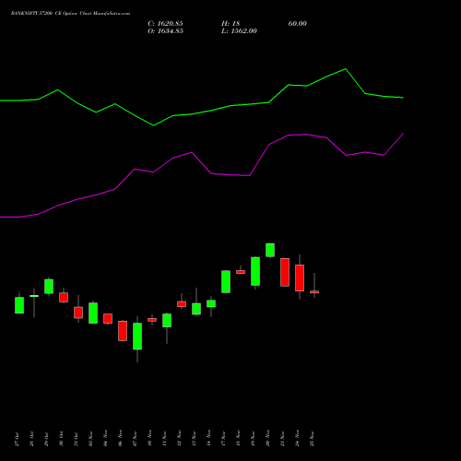Click the 19 Nov date label
461x461 pixels.
coord(253,439)
